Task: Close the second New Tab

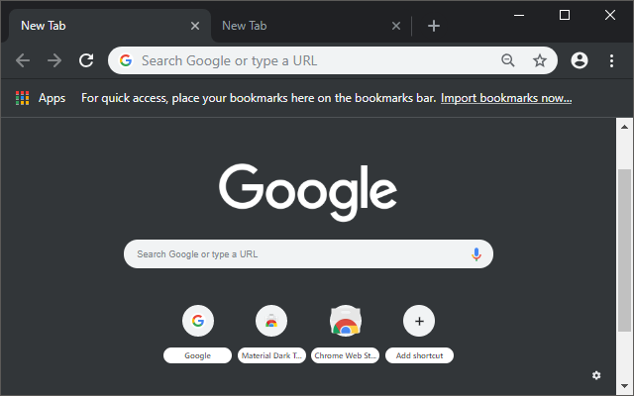Action: (397, 26)
